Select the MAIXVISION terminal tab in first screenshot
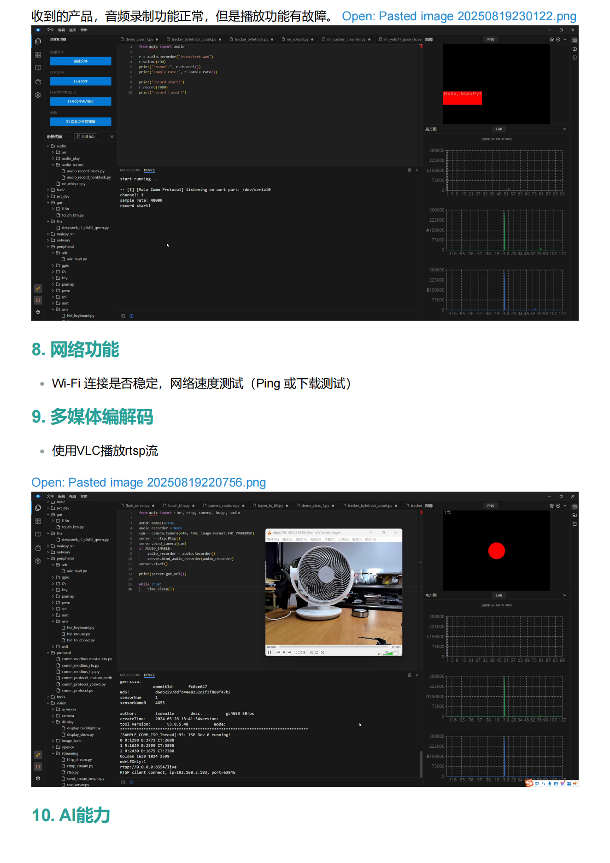 click(130, 170)
